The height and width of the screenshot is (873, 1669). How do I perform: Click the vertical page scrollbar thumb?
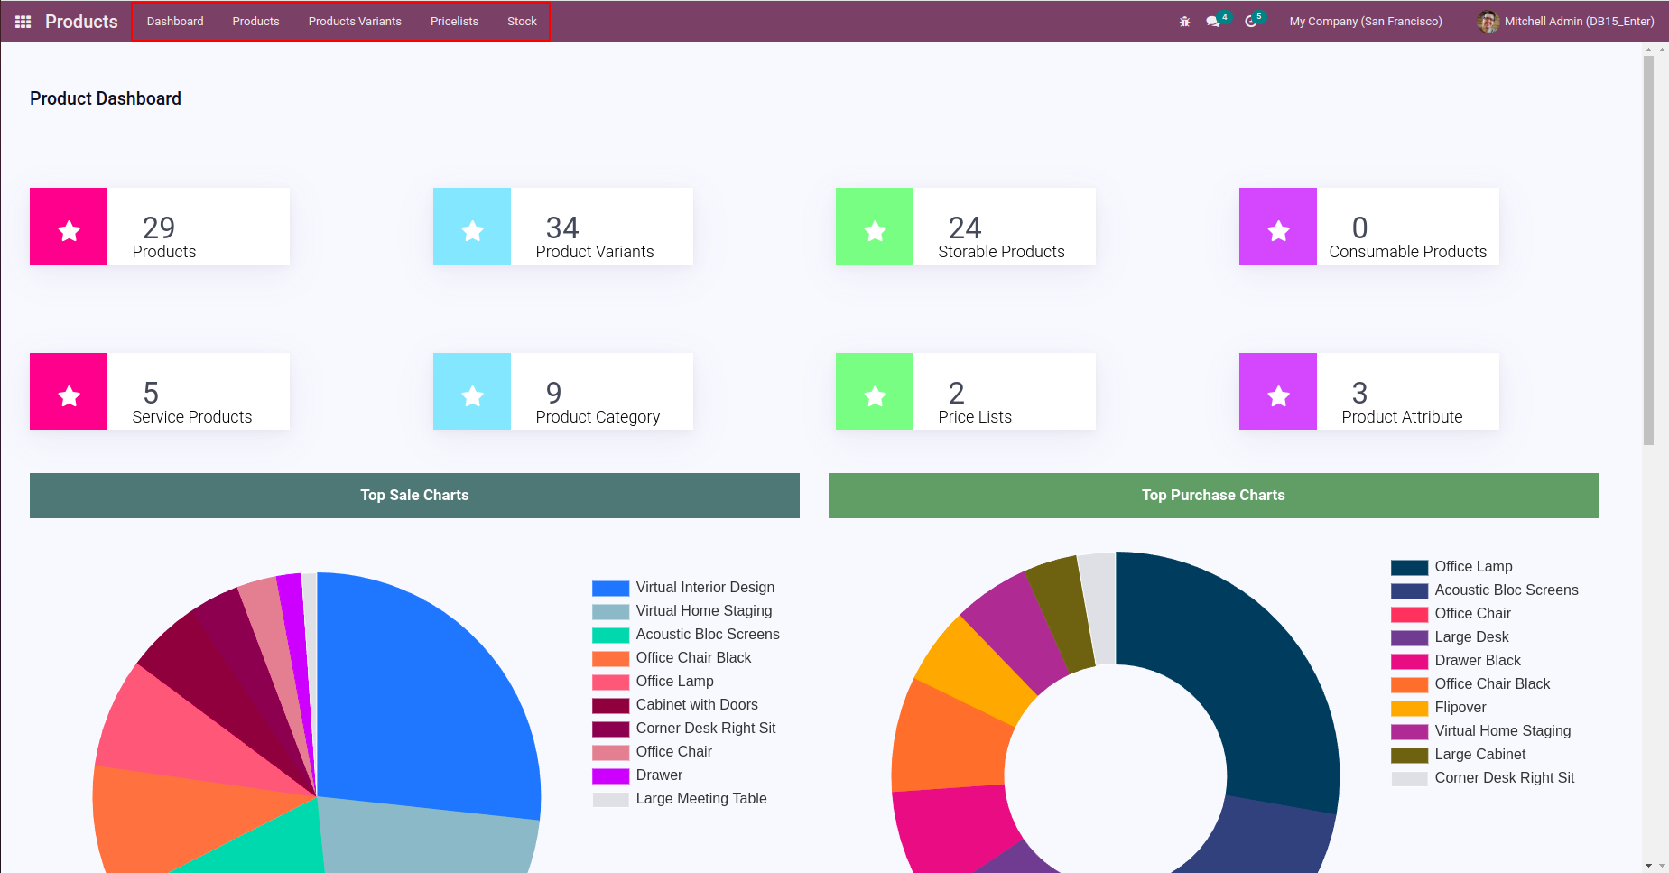point(1648,251)
